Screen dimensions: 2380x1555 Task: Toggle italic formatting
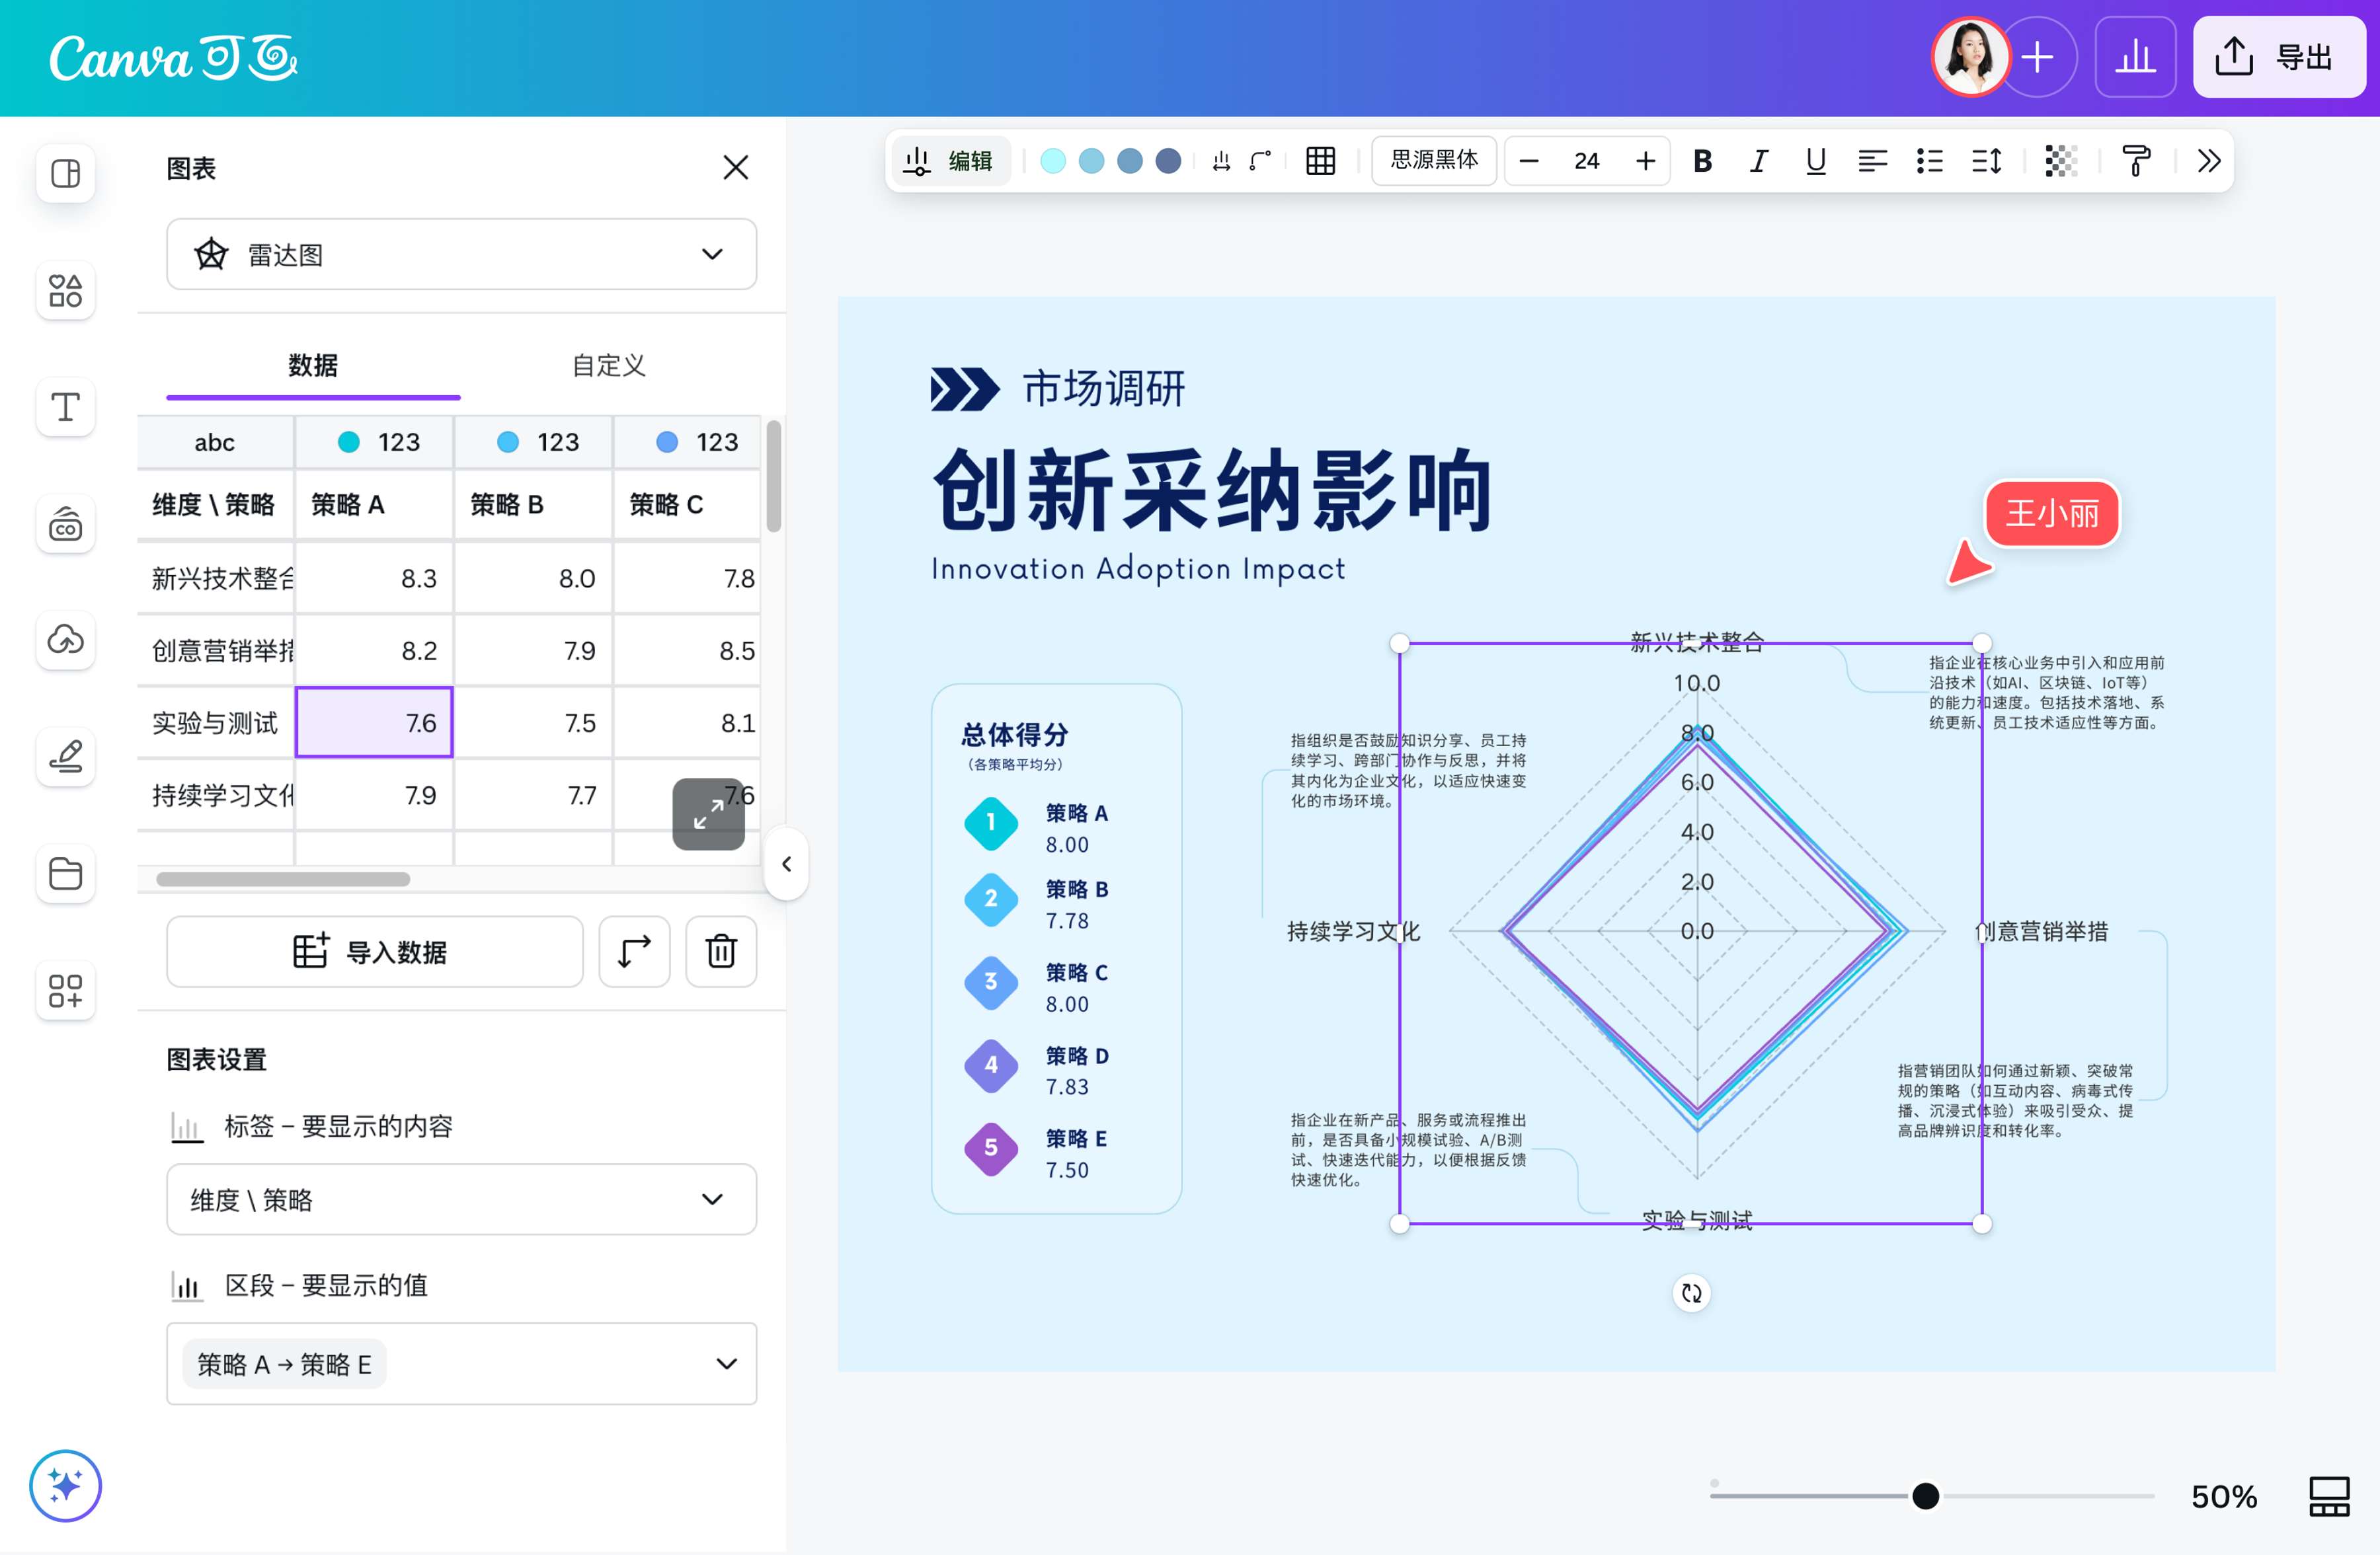(x=1759, y=161)
